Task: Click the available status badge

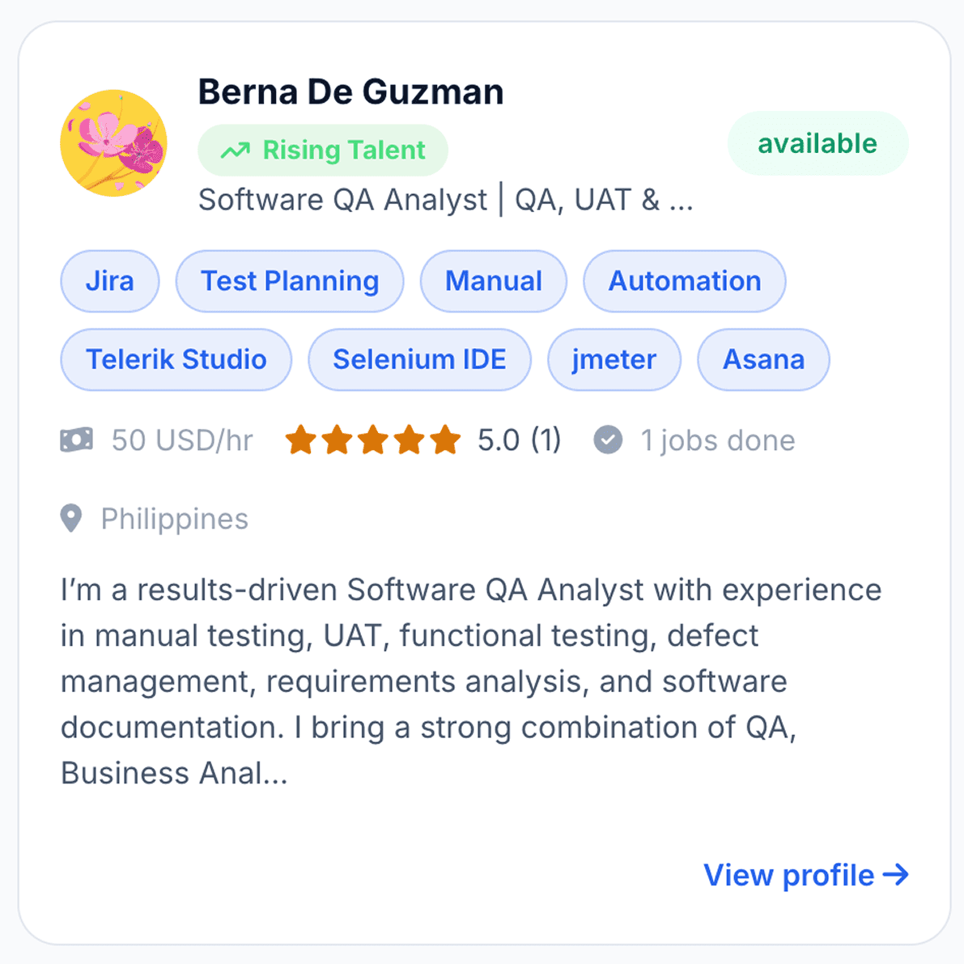Action: (x=817, y=143)
